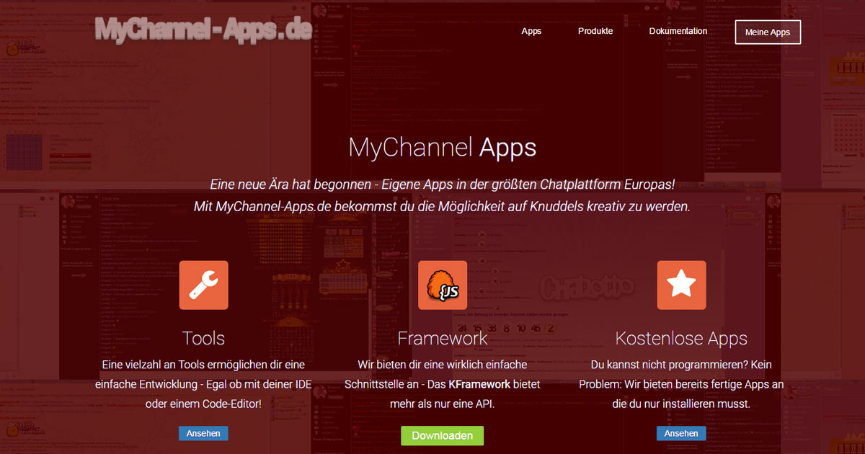Select the Tools heading
The height and width of the screenshot is (454, 865).
click(x=204, y=338)
